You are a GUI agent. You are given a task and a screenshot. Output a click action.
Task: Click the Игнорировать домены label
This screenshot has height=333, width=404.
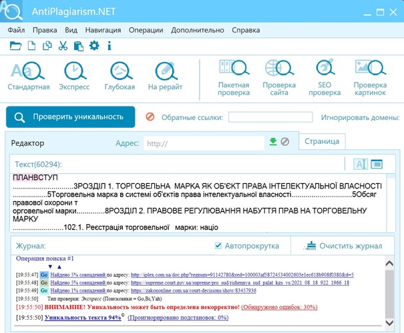pyautogui.click(x=360, y=117)
